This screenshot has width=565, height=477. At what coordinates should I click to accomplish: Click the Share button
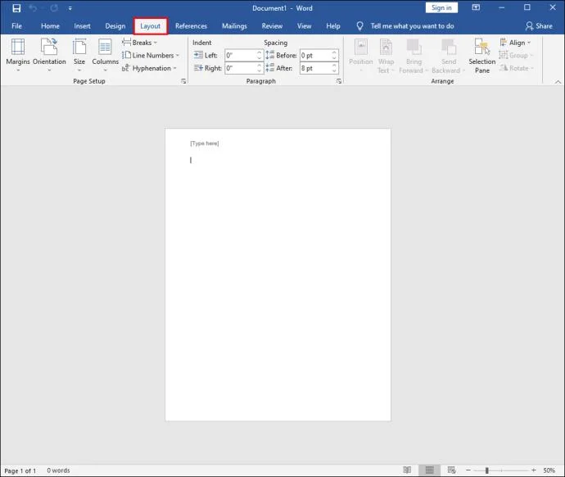coord(539,26)
